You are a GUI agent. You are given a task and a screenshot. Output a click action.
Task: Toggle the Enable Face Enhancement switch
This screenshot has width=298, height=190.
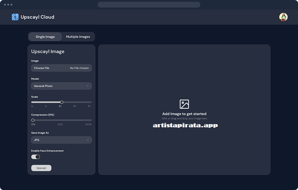pos(36,157)
